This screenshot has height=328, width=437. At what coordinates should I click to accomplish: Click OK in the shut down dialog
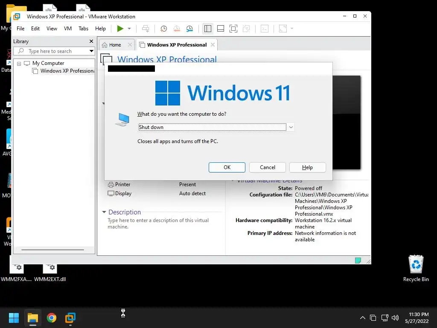point(227,167)
